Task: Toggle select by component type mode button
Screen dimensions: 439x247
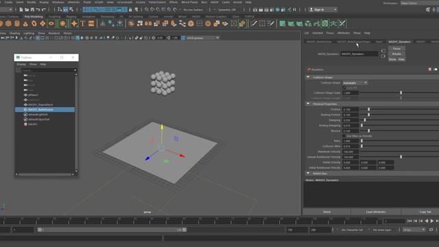Action: [71, 10]
